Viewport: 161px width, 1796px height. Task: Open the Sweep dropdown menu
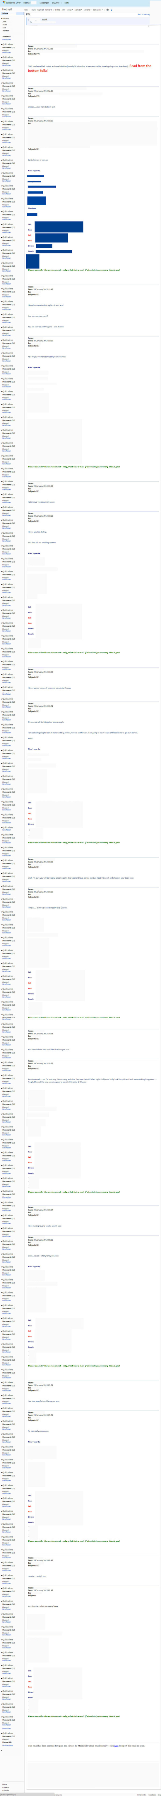pos(70,10)
